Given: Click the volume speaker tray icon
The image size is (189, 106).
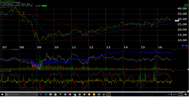Looking at the screenshot, I should [176, 95].
